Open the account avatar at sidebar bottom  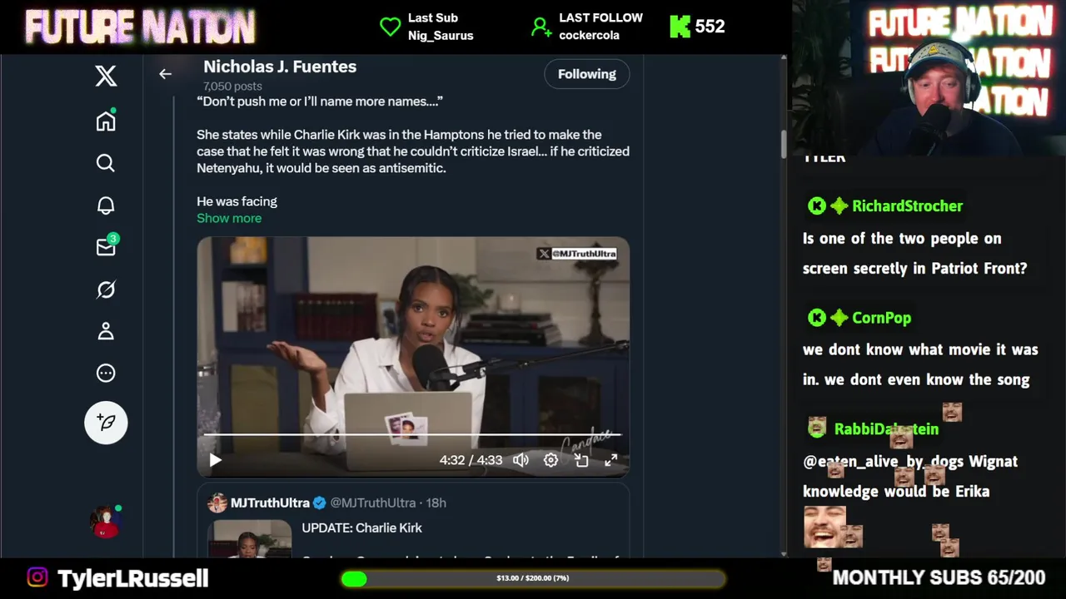pos(106,522)
